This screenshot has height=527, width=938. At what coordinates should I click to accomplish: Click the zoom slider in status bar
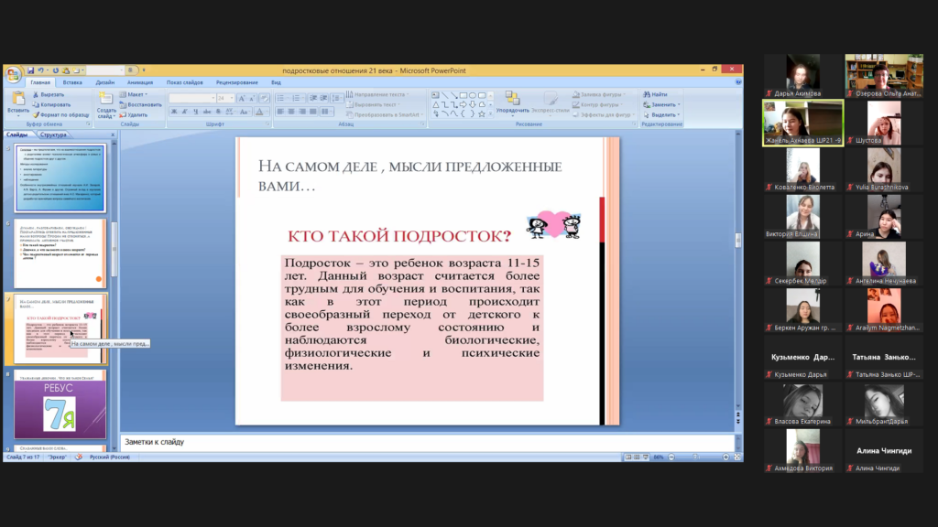pyautogui.click(x=697, y=457)
